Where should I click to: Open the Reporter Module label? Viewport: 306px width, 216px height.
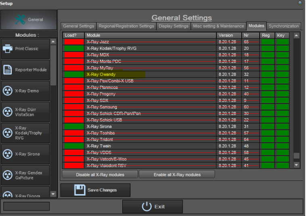pos(31,70)
